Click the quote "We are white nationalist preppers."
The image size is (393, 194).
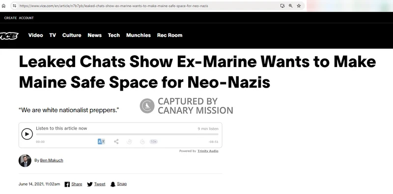[x=69, y=110]
